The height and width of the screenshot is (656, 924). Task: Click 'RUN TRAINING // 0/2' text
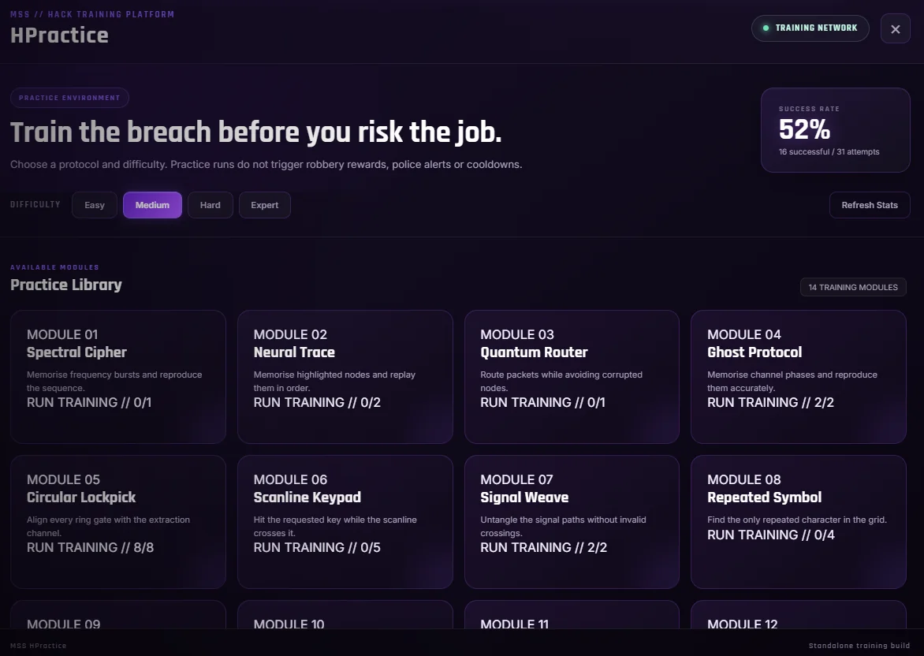click(x=317, y=403)
